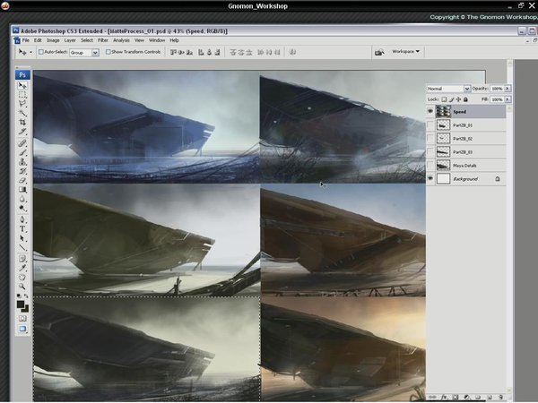
Task: Select the Crop tool in the toolbox
Action: tap(22, 123)
